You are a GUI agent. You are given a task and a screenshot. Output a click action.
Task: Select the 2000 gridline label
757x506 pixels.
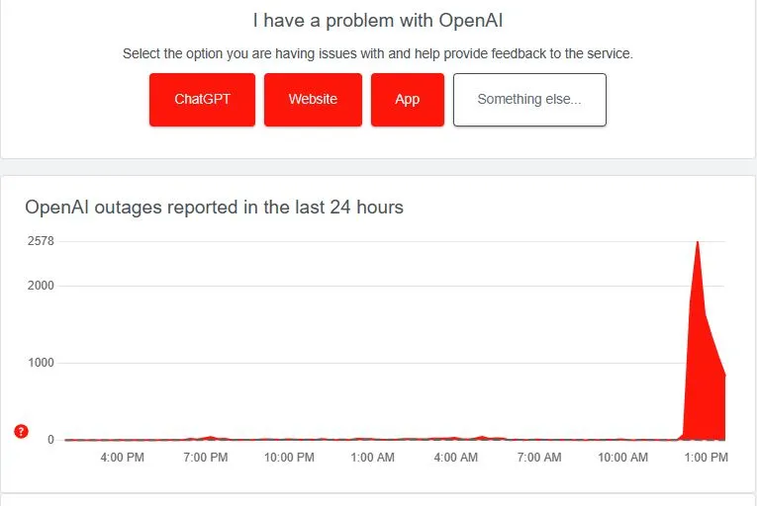(41, 286)
